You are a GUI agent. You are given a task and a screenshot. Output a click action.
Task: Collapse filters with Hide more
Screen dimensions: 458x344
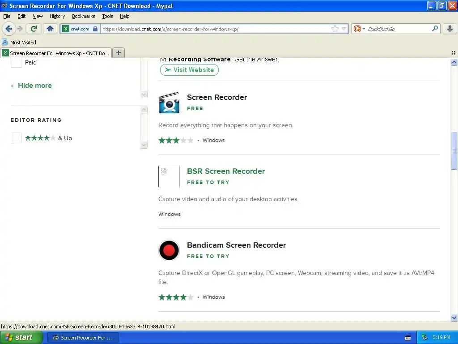[31, 86]
